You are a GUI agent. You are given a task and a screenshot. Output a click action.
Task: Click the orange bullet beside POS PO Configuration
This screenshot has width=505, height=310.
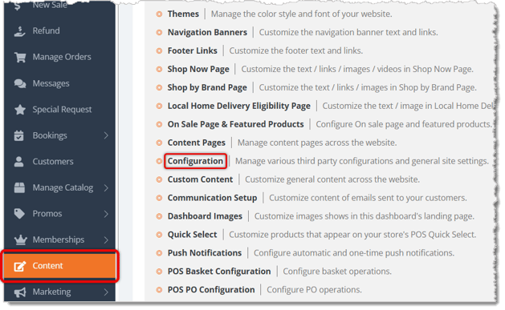click(x=159, y=290)
